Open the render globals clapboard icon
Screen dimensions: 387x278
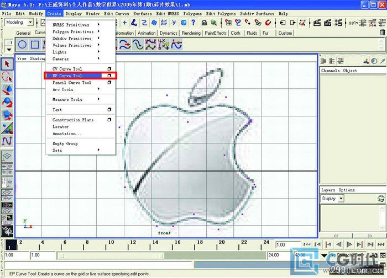click(338, 23)
